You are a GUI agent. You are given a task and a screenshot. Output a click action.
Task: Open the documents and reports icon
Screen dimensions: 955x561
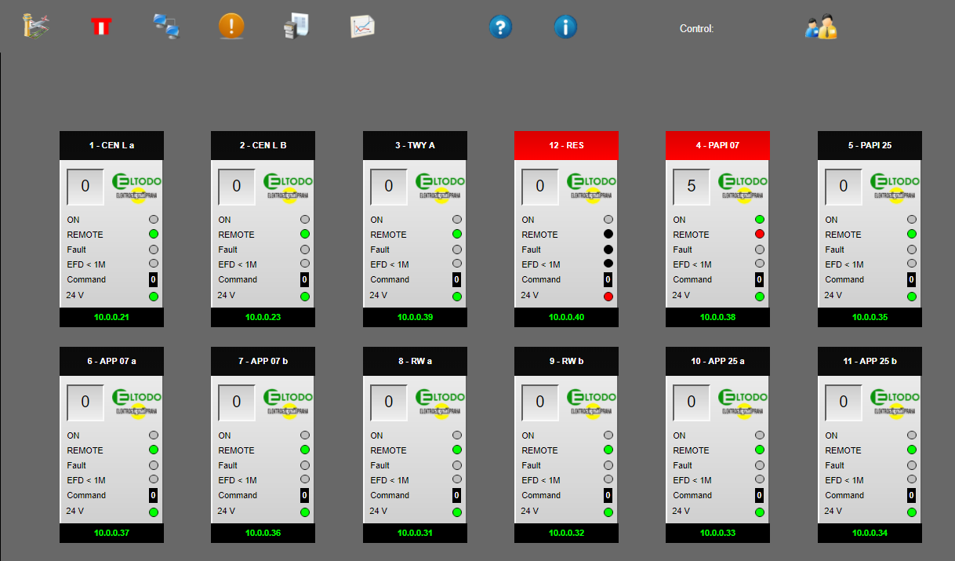point(296,27)
